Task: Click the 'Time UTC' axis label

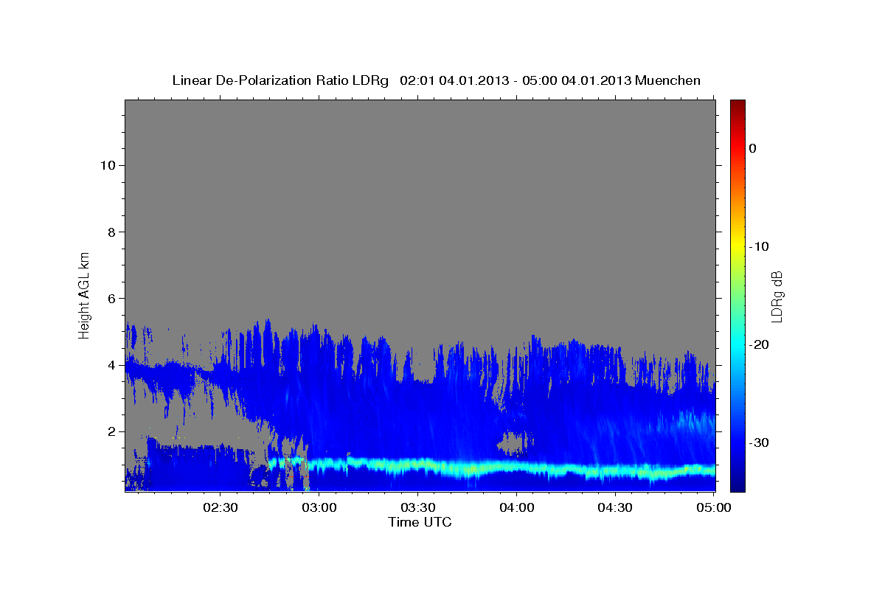Action: tap(420, 522)
